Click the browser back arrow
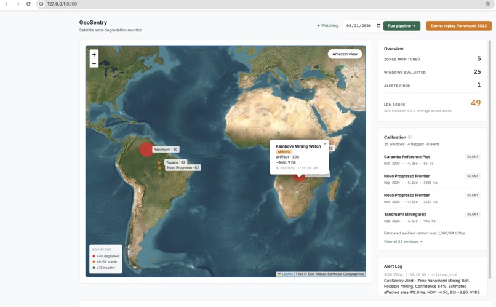The image size is (496, 307). 7,4
